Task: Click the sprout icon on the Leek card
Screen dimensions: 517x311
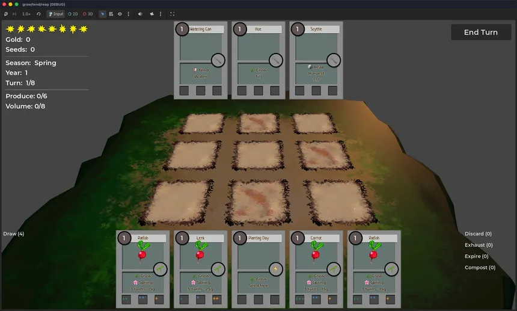Action: [218, 269]
